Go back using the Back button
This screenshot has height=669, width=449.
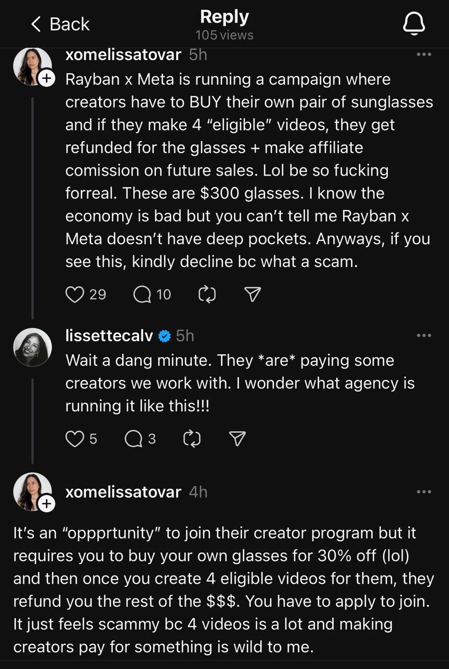tap(60, 24)
